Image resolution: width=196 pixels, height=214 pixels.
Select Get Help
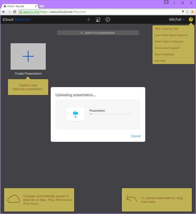(x=173, y=61)
